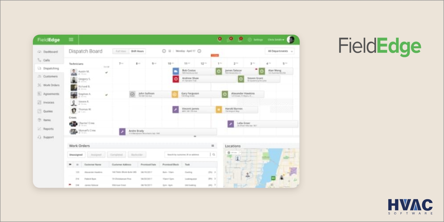Click purple wrench icon on Vincent James job
Screen dimensions: 444x222
tap(176, 110)
